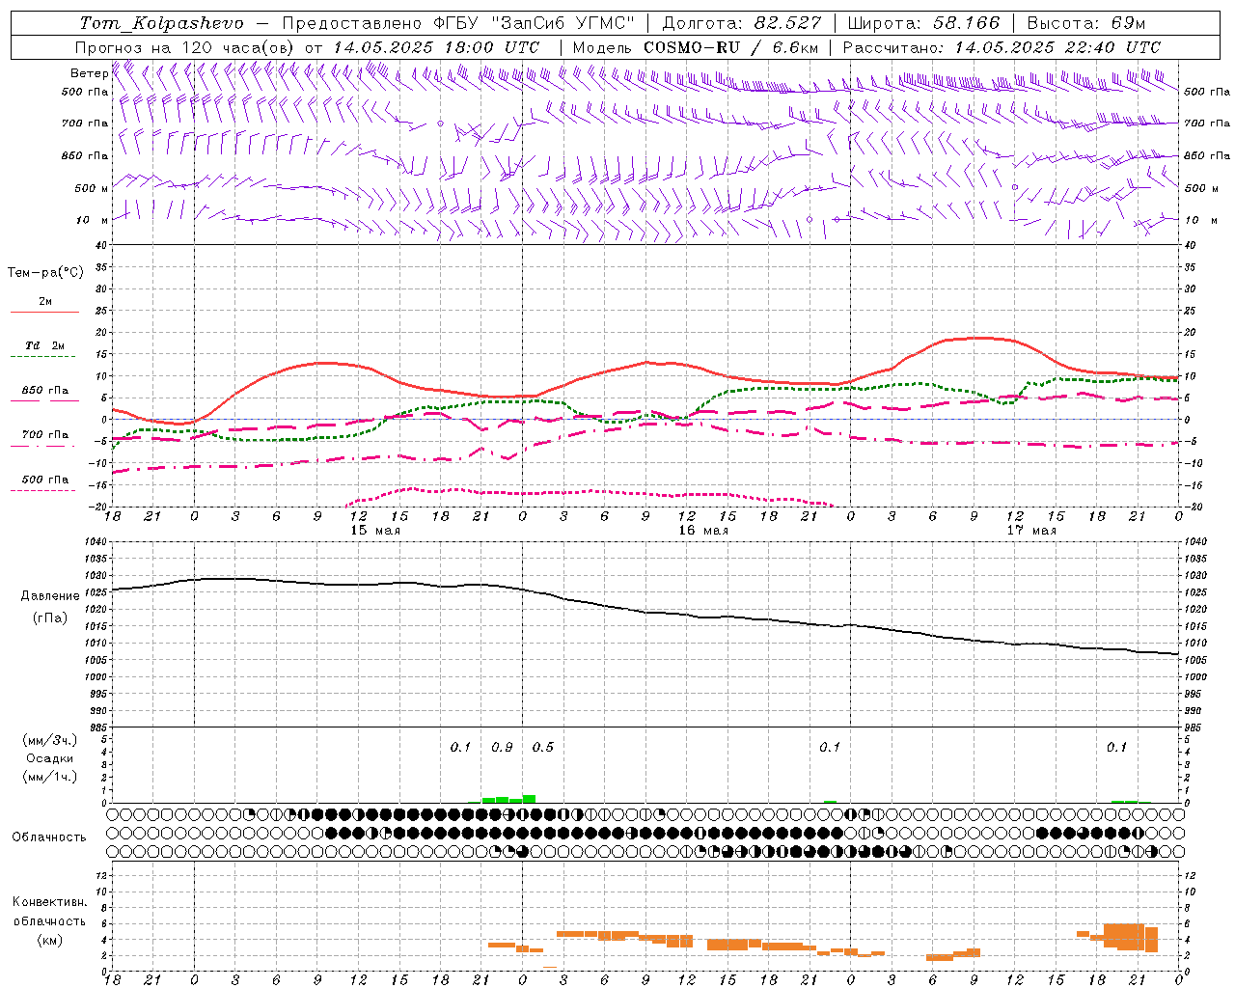Select the (гПа) unit under Давление

[50, 617]
